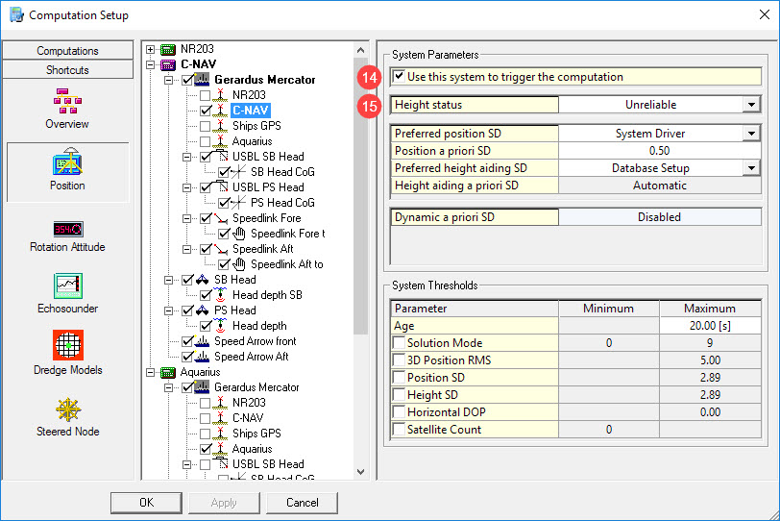Expand the NR203 tree node
The image size is (780, 521).
(x=151, y=49)
